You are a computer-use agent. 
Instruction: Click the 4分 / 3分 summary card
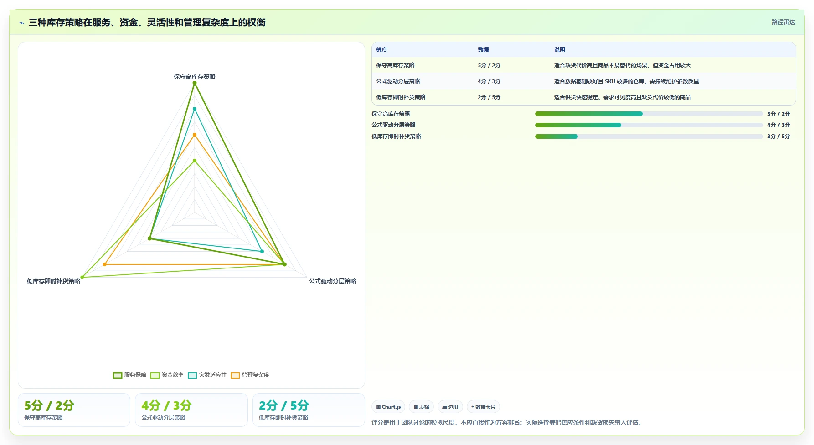[191, 410]
